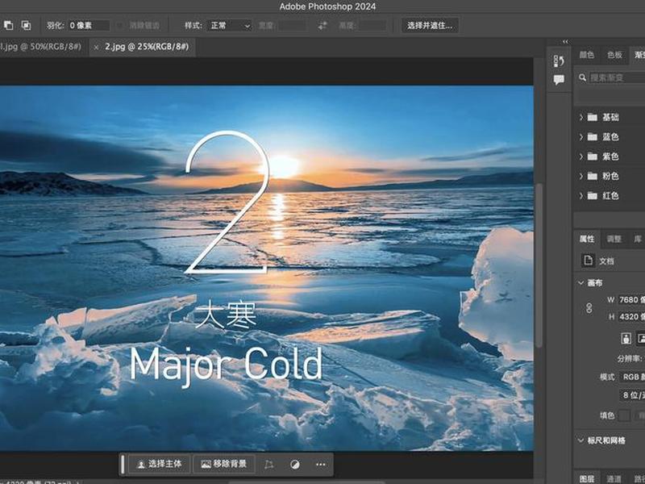The width and height of the screenshot is (645, 484).
Task: Switch to the 通道 channels tab
Action: (x=614, y=478)
